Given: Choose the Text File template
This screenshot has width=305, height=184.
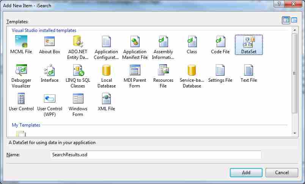Looking at the screenshot, I should (x=249, y=73).
